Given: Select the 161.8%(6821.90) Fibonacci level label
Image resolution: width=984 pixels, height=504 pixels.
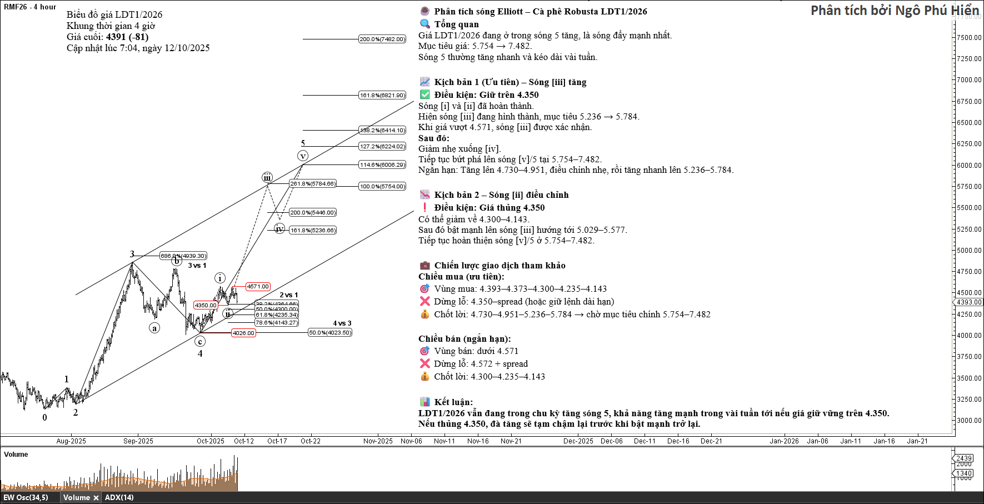Looking at the screenshot, I should coord(382,96).
